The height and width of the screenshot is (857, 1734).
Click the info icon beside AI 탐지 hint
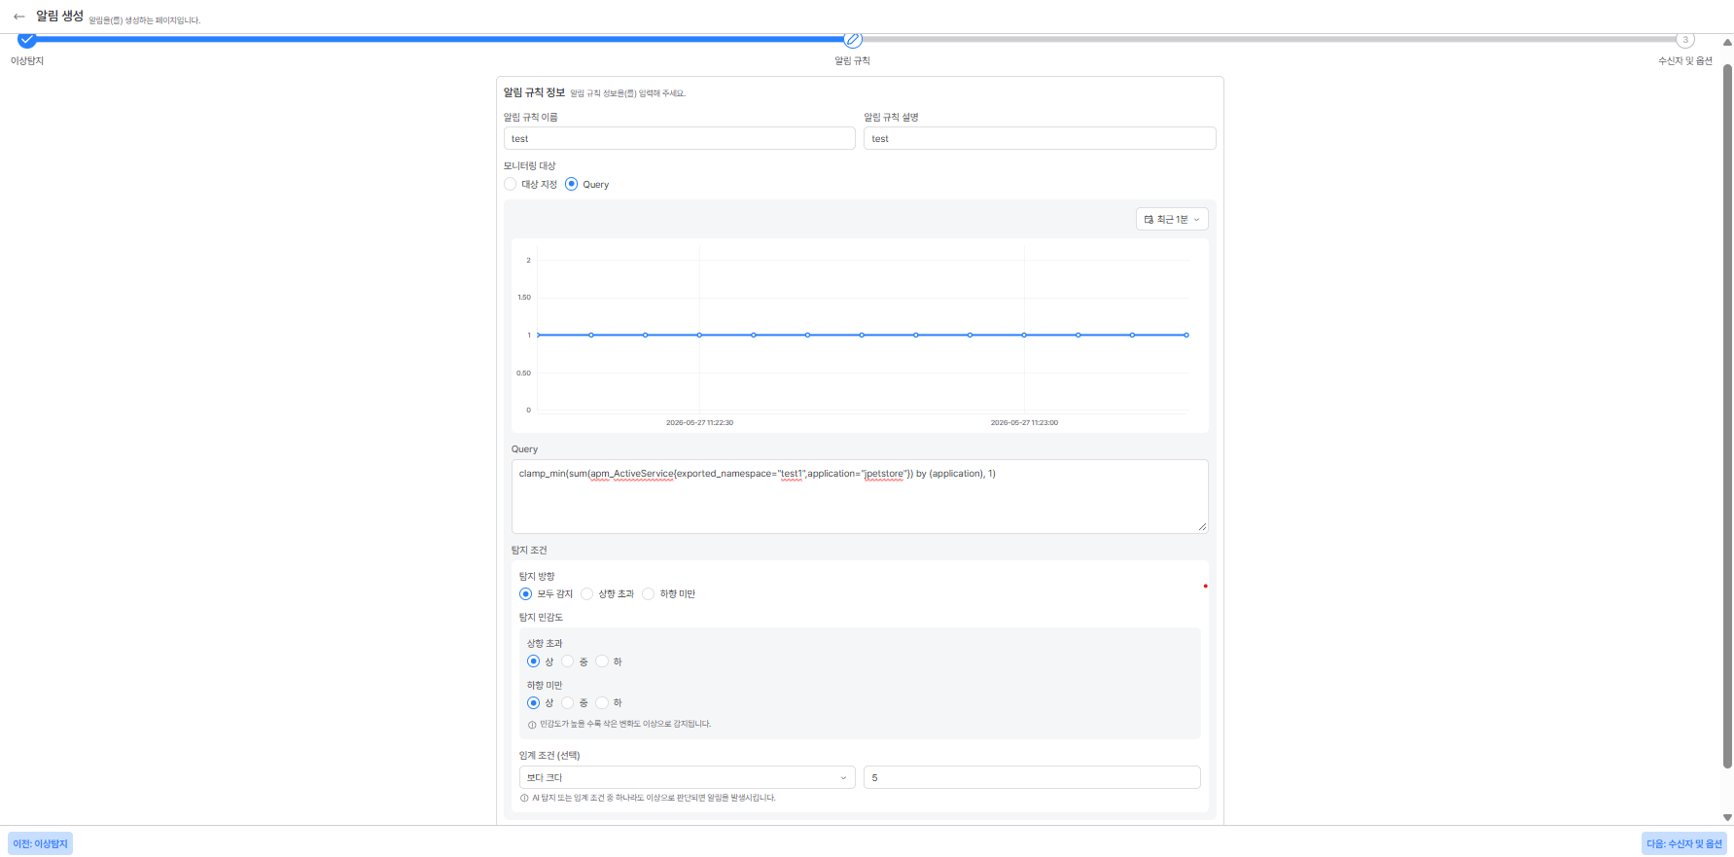coord(524,798)
